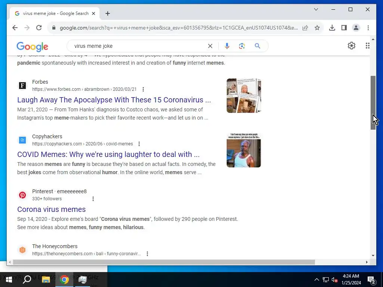The height and width of the screenshot is (287, 383).
Task: Open more options for Forbes result
Action: pyautogui.click(x=143, y=89)
